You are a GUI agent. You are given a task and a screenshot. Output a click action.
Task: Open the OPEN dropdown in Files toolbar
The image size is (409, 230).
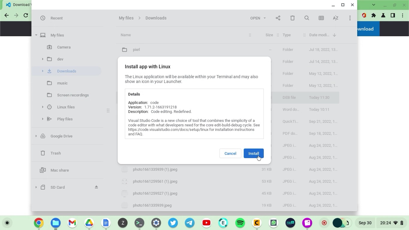click(x=258, y=18)
